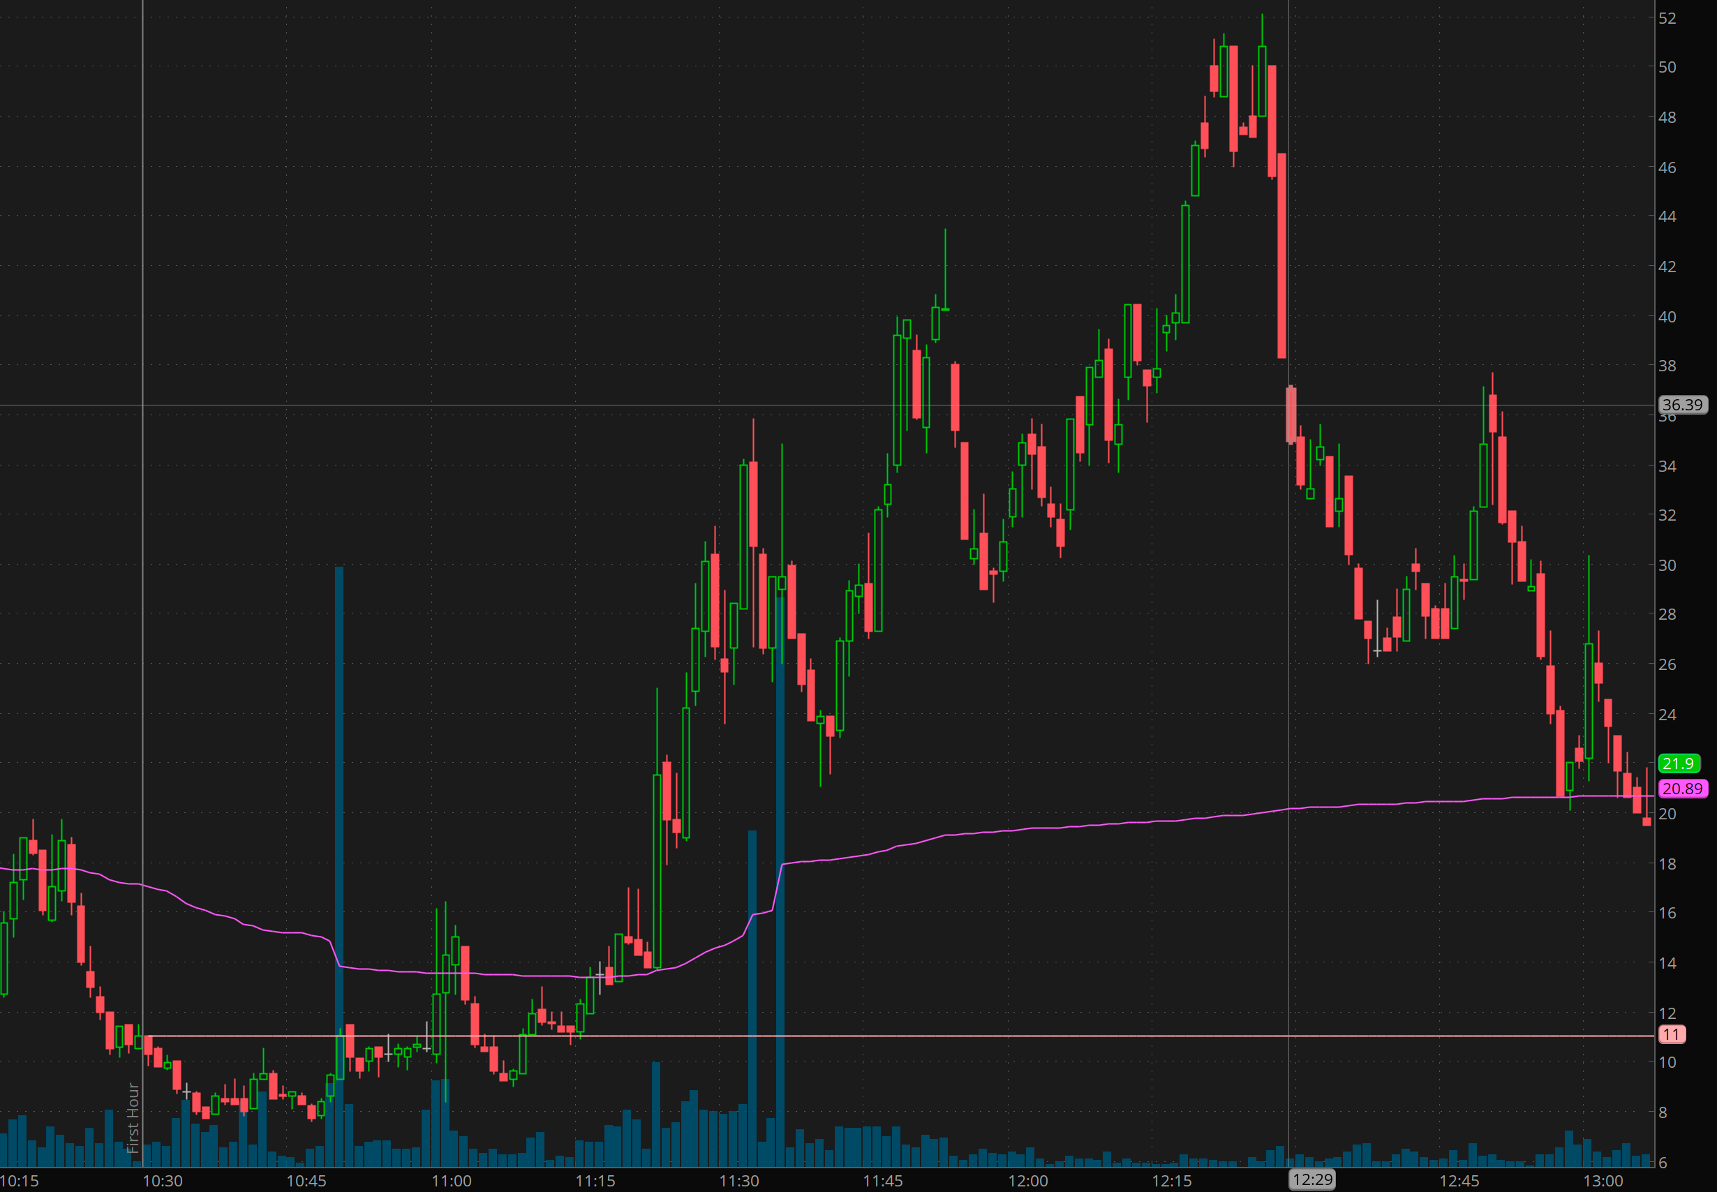
Task: Click the 12:00 time axis label
Action: pyautogui.click(x=1027, y=1181)
